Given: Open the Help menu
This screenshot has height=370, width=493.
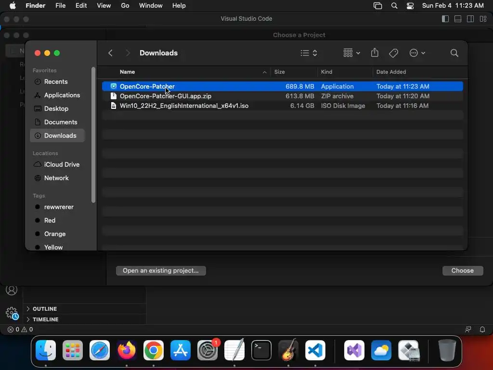Looking at the screenshot, I should (x=179, y=6).
